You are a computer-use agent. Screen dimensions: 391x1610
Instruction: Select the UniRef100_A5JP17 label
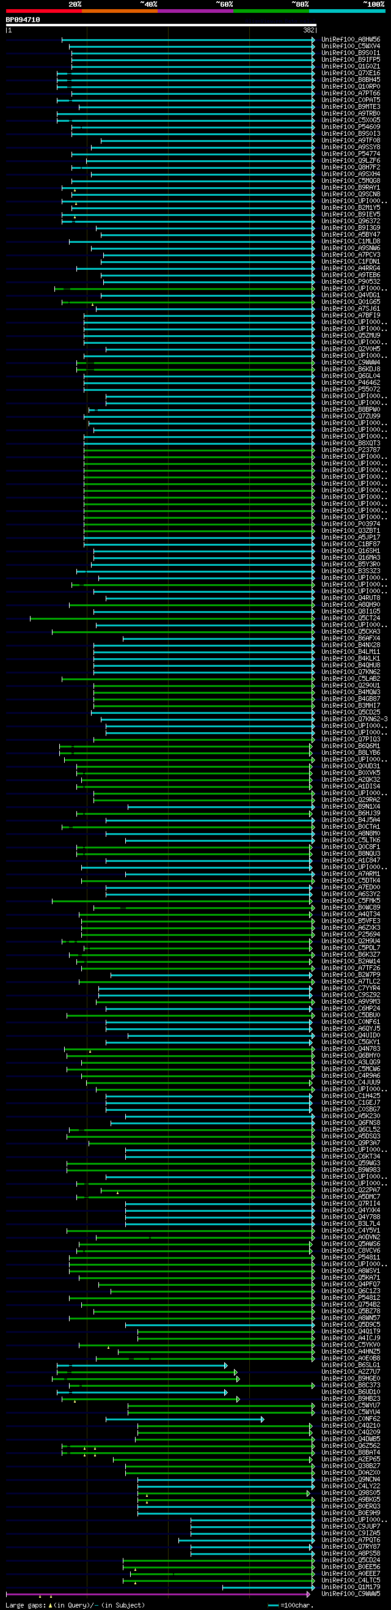click(x=351, y=538)
